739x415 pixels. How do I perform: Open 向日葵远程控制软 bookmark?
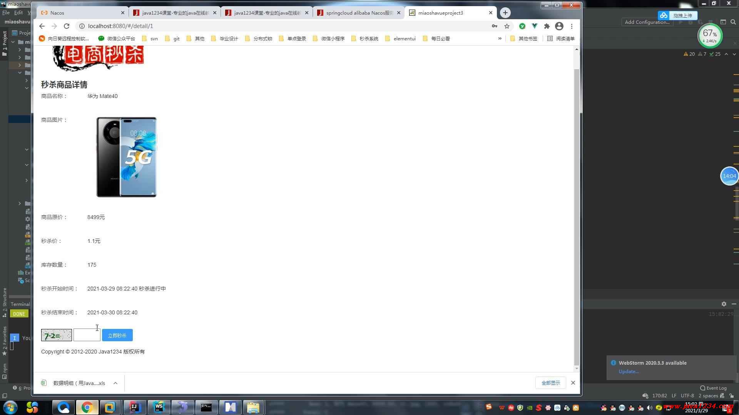[64, 38]
